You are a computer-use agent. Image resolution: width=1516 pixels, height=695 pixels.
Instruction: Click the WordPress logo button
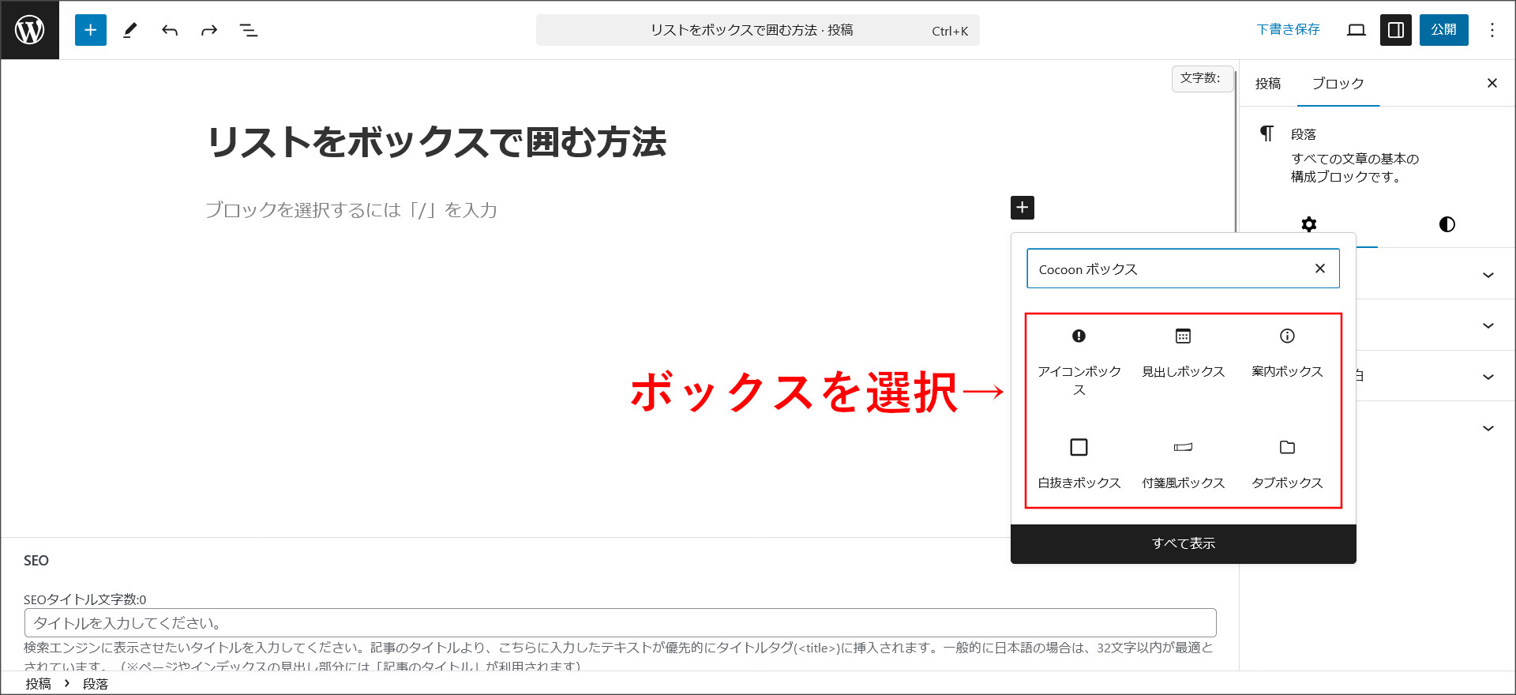tap(30, 30)
